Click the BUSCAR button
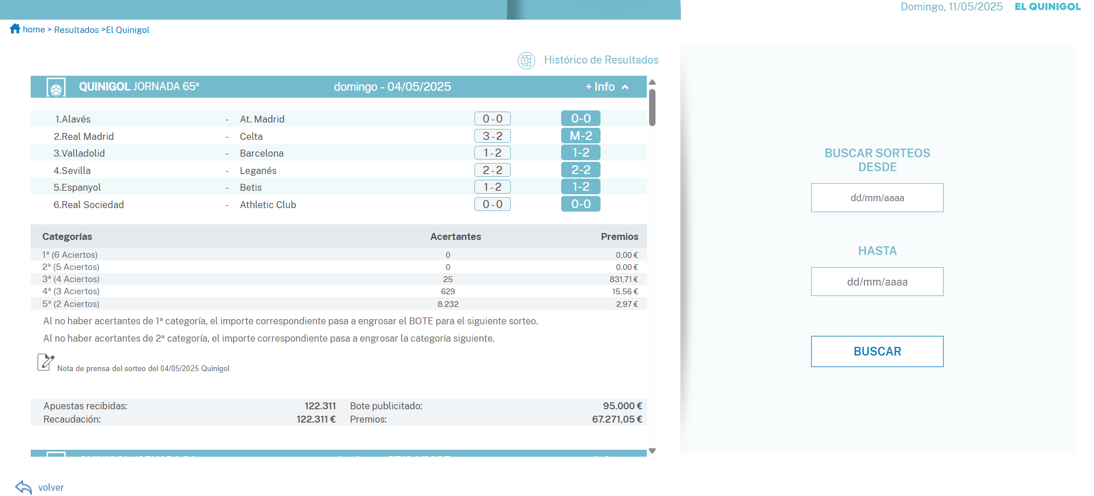The width and height of the screenshot is (1094, 496). 877,351
